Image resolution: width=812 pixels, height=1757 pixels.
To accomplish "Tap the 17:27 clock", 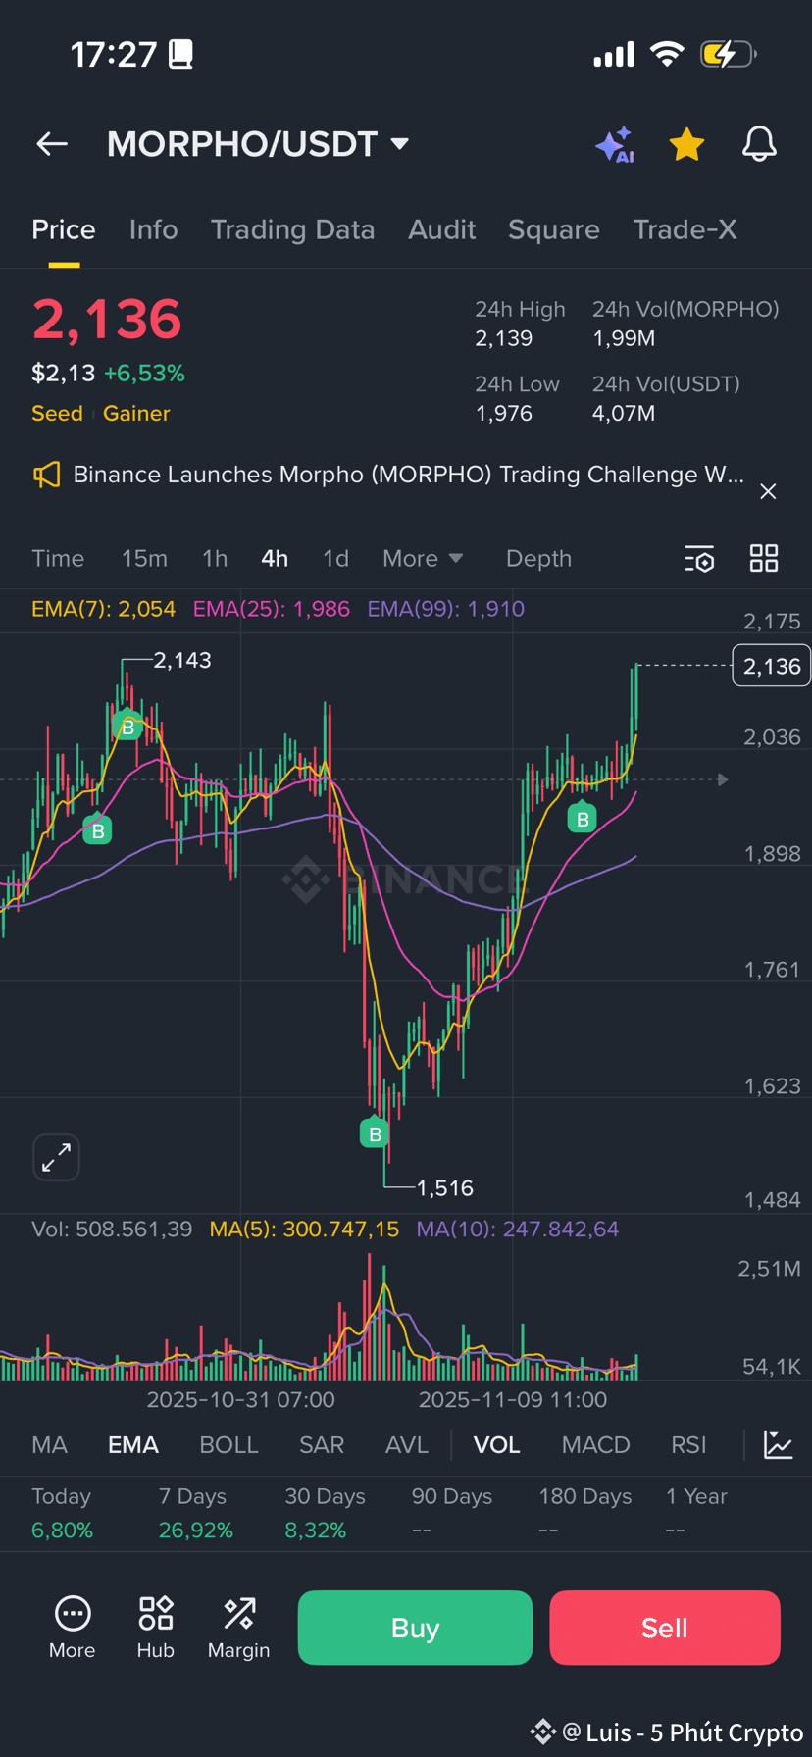I will pyautogui.click(x=113, y=54).
